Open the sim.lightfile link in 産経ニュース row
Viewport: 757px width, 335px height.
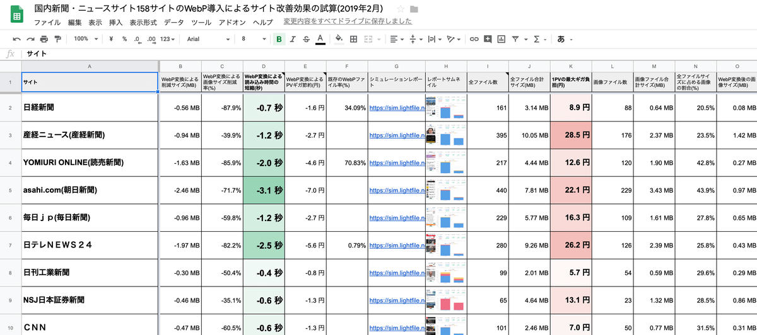pos(396,135)
